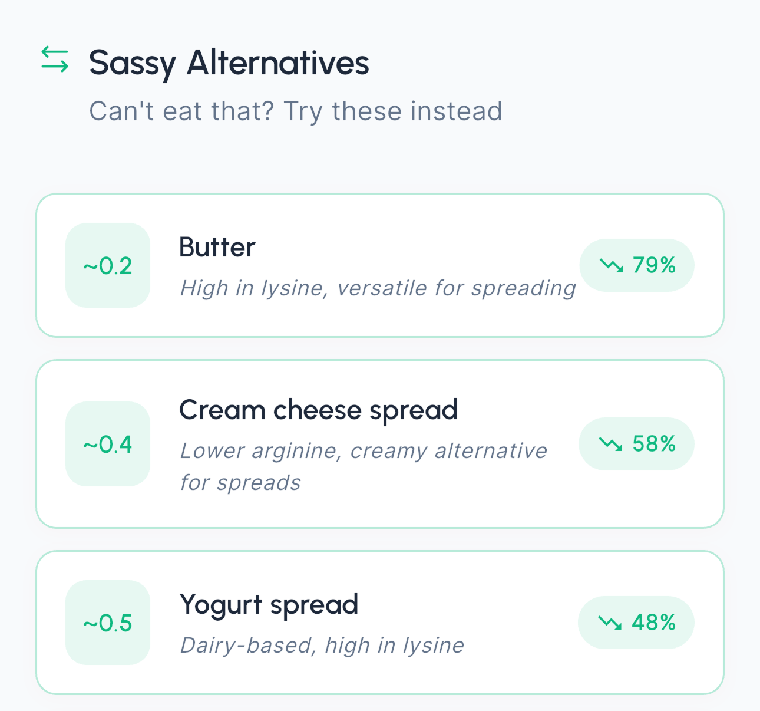Viewport: 760px width, 711px height.
Task: Select the 58% reduction badge
Action: [637, 444]
